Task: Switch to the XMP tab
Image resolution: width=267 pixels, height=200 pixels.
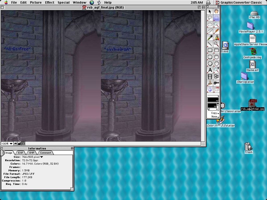Action: coord(32,153)
